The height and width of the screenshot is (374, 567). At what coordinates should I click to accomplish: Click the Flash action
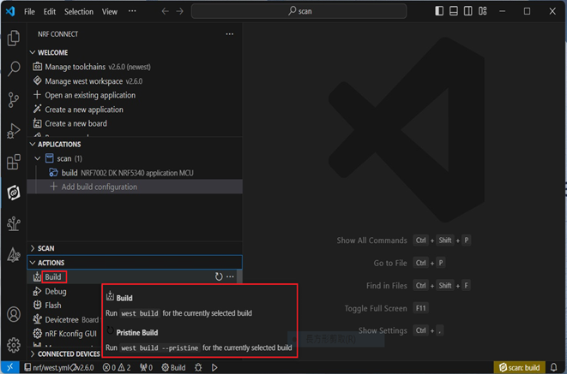pyautogui.click(x=53, y=305)
